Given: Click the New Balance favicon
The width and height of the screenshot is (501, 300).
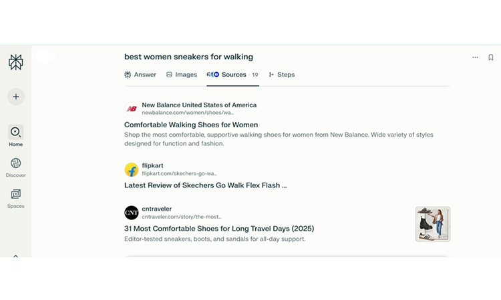Looking at the screenshot, I should point(132,109).
